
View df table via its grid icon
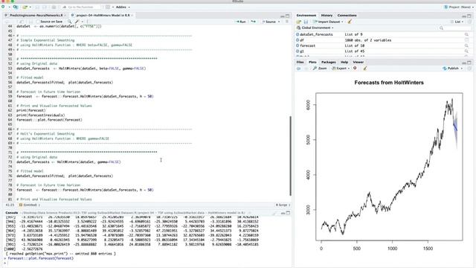tap(466, 39)
